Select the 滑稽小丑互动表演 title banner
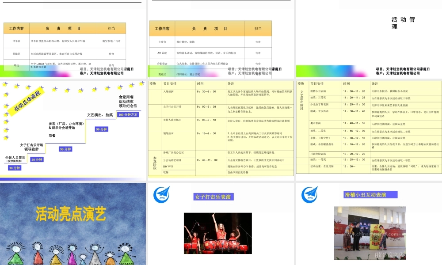Screen dimensions: 442x265 [x=371, y=195]
